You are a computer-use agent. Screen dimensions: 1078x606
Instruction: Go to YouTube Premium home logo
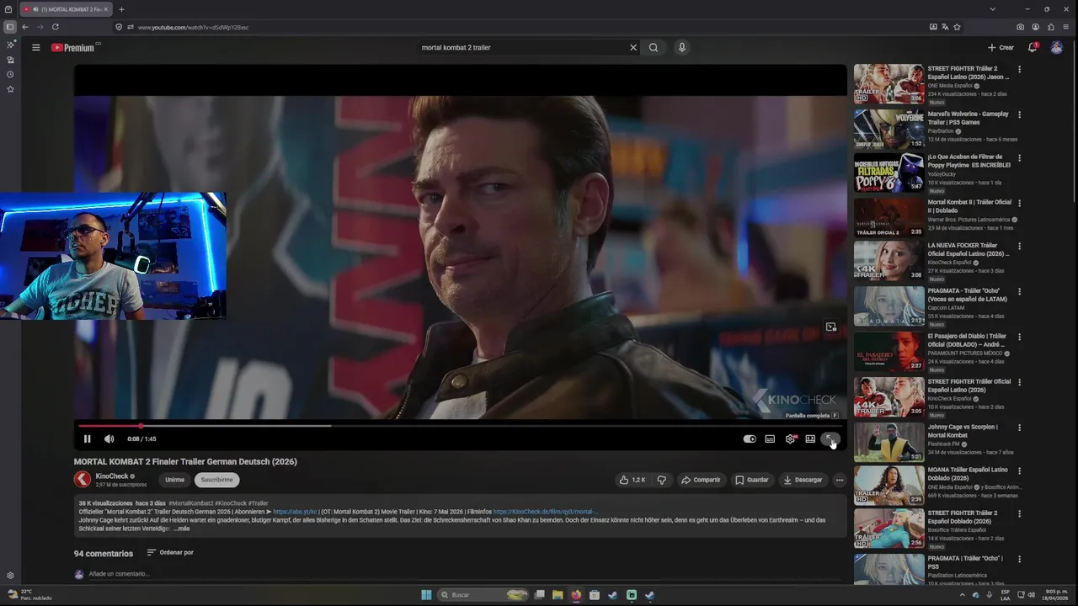pyautogui.click(x=73, y=48)
